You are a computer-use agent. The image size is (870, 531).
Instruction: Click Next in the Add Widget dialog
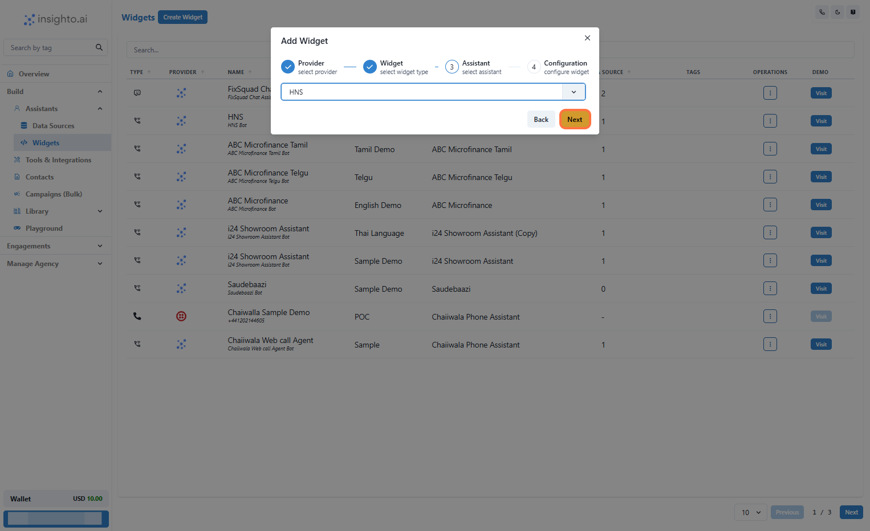pos(575,119)
